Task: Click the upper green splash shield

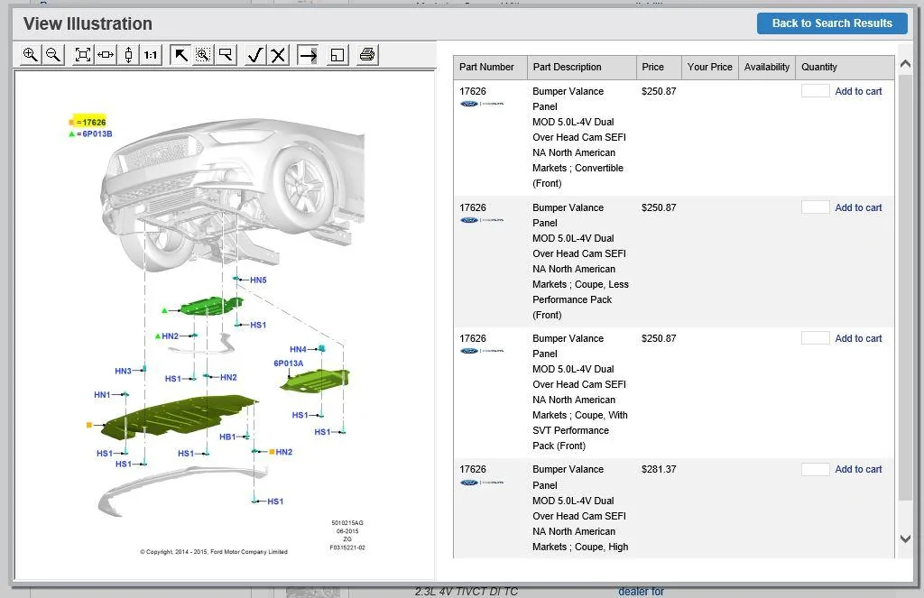Action: 210,306
